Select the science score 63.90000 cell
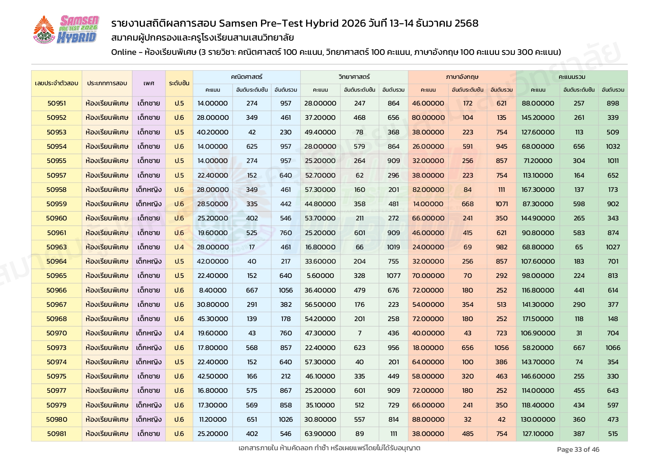 [x=320, y=434]
